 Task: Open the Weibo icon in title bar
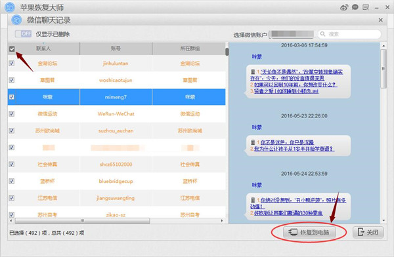point(344,7)
